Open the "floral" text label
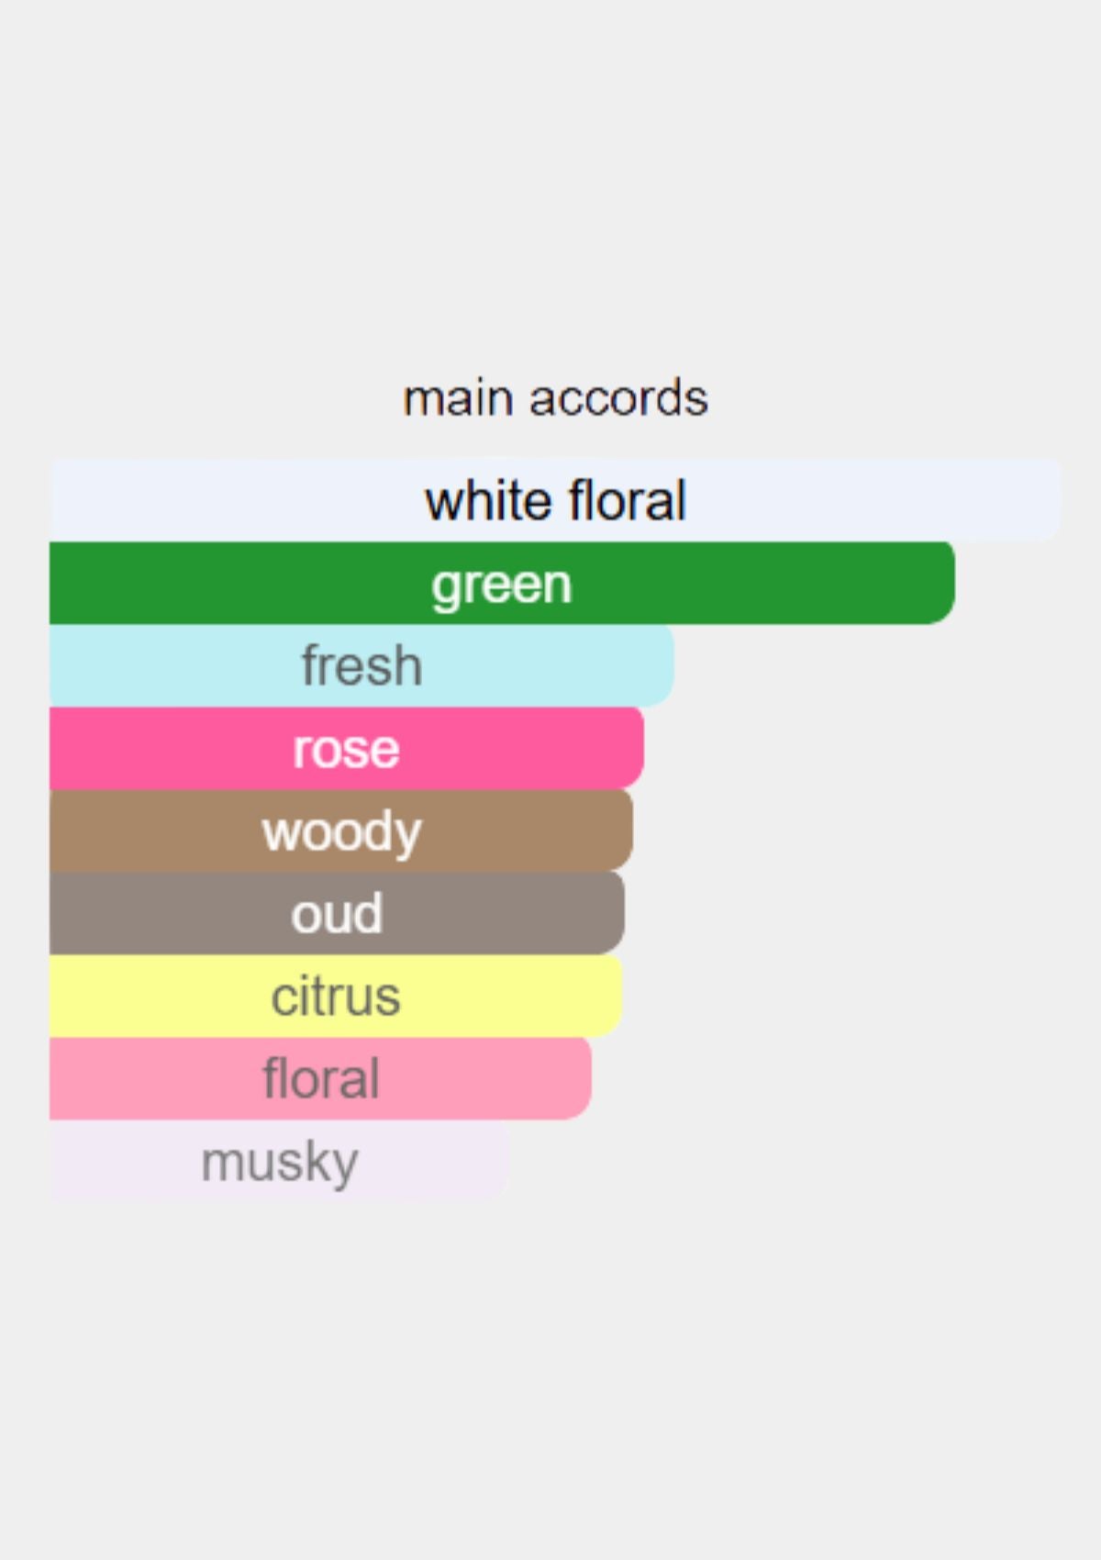The image size is (1101, 1560). pyautogui.click(x=320, y=1079)
